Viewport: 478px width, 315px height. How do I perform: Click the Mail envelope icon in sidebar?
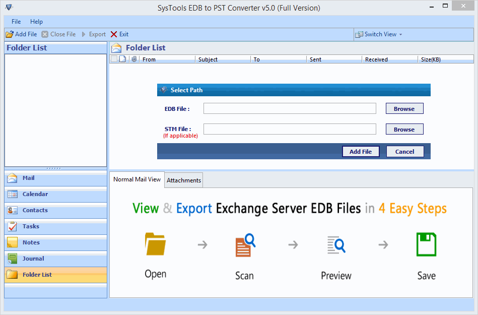point(12,178)
